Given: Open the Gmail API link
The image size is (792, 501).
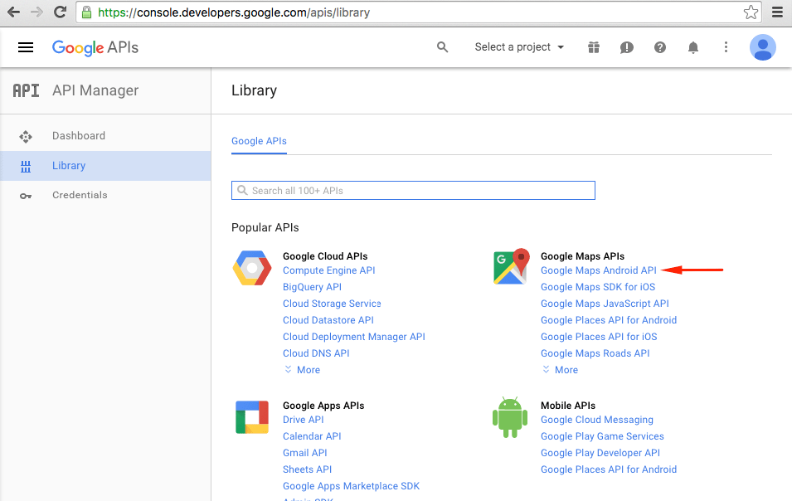Looking at the screenshot, I should tap(304, 453).
